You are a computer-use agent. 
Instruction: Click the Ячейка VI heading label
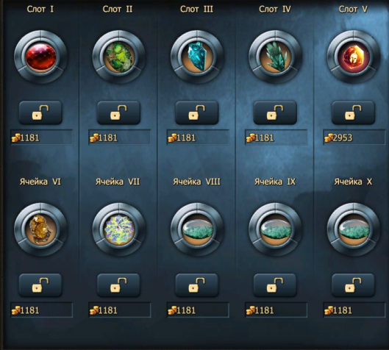[40, 182]
